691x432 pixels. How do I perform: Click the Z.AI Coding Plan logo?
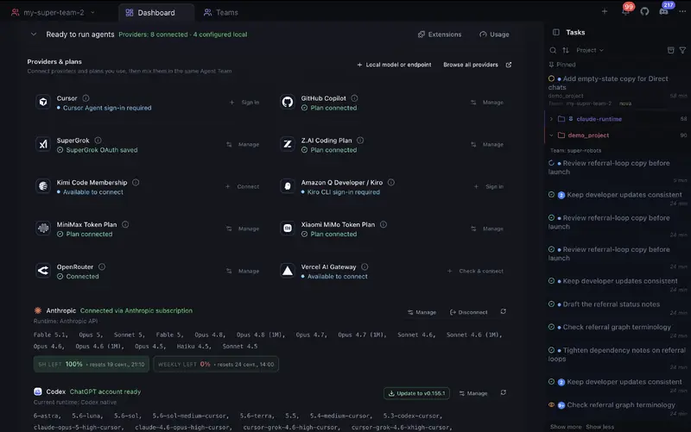288,144
